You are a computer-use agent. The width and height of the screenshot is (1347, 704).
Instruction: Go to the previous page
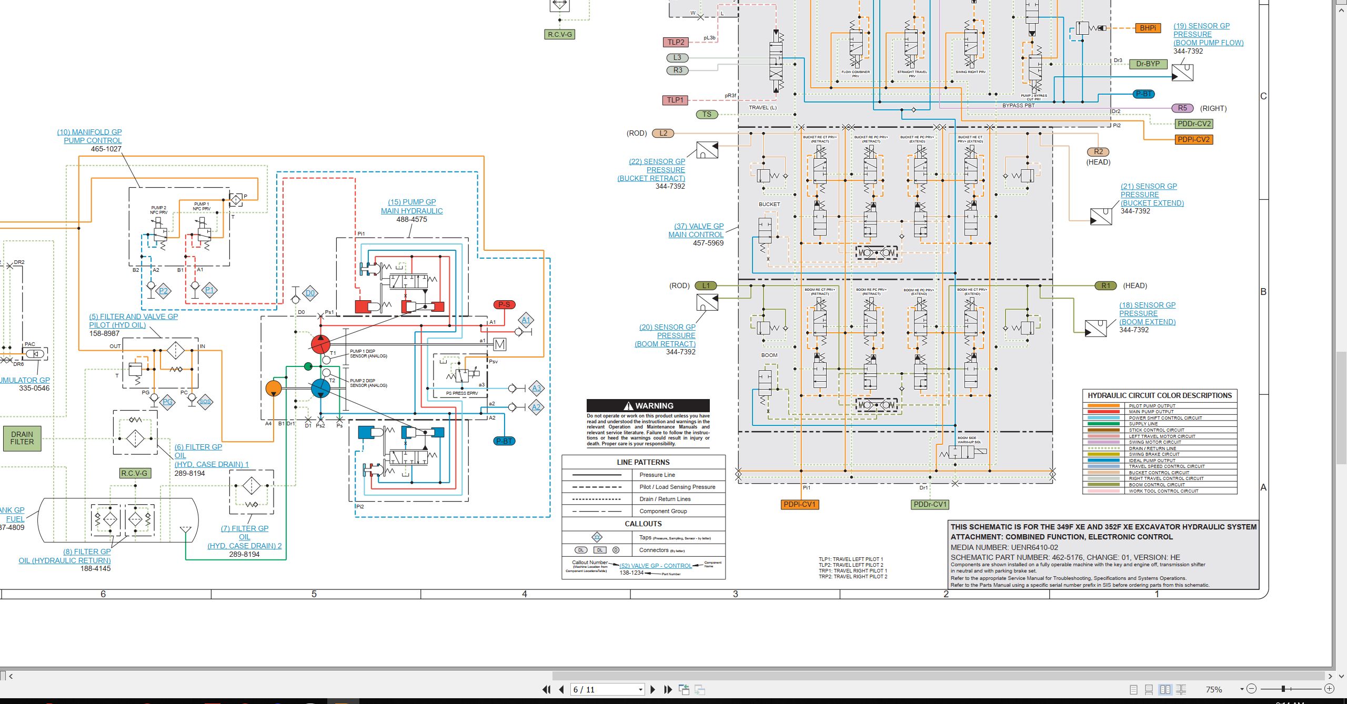tap(562, 689)
